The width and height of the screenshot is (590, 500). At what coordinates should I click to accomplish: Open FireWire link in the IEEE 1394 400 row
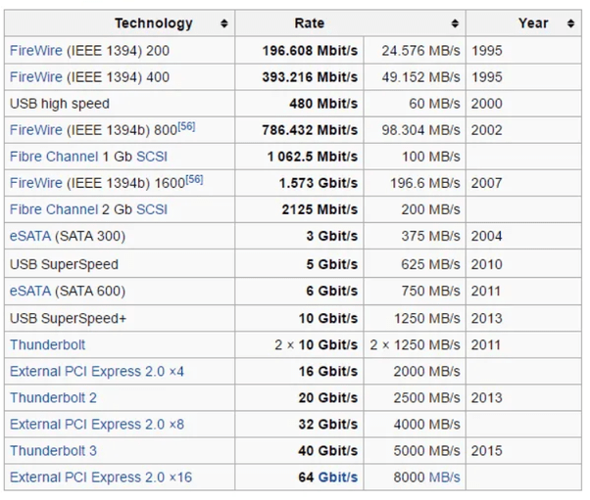(x=36, y=77)
